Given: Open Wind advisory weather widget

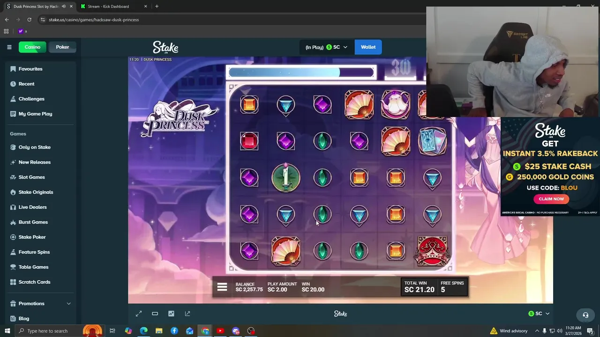Looking at the screenshot, I should pos(509,331).
